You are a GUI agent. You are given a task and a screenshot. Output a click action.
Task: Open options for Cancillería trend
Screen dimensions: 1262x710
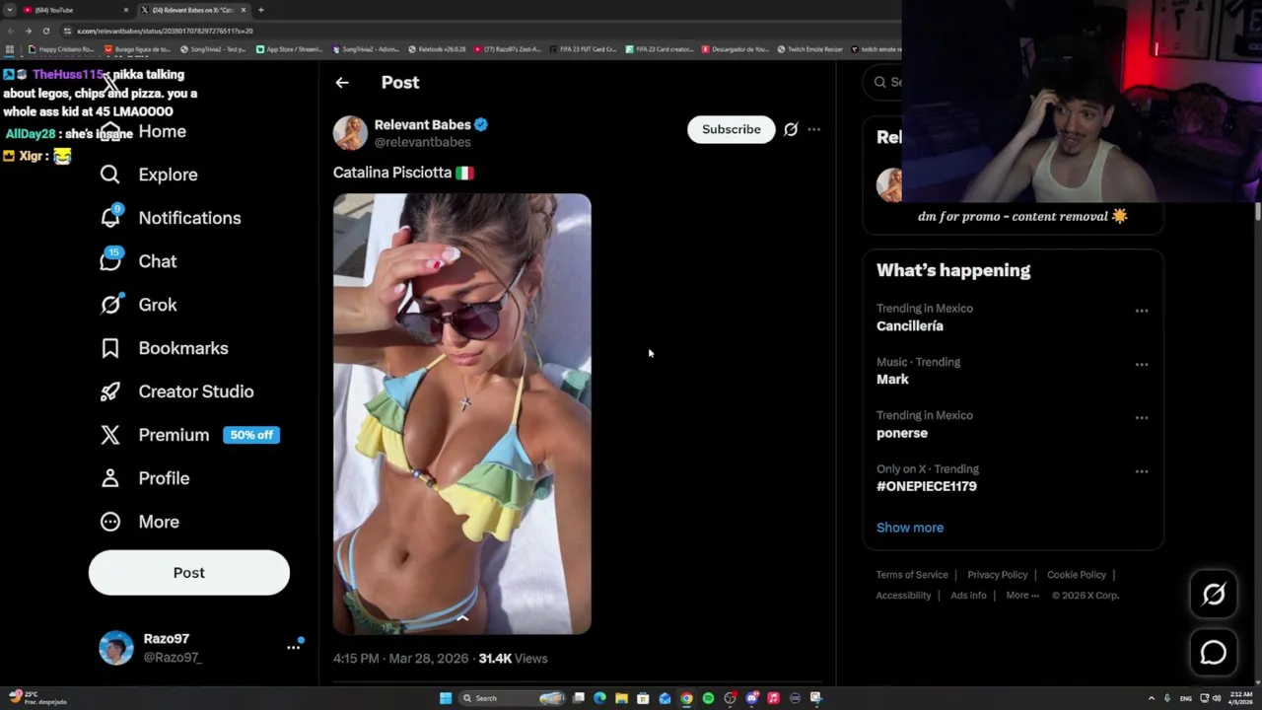1142,311
